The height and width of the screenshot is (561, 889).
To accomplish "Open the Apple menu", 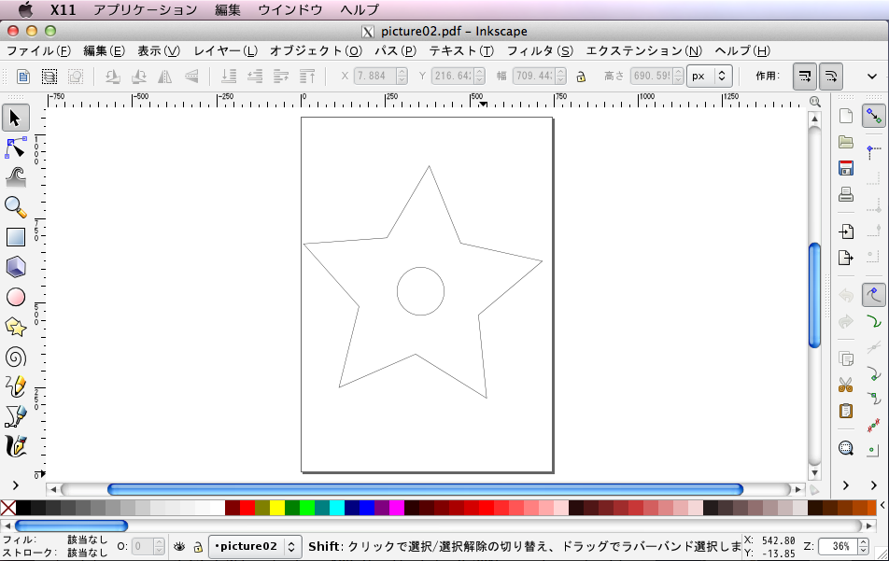I will (x=25, y=9).
